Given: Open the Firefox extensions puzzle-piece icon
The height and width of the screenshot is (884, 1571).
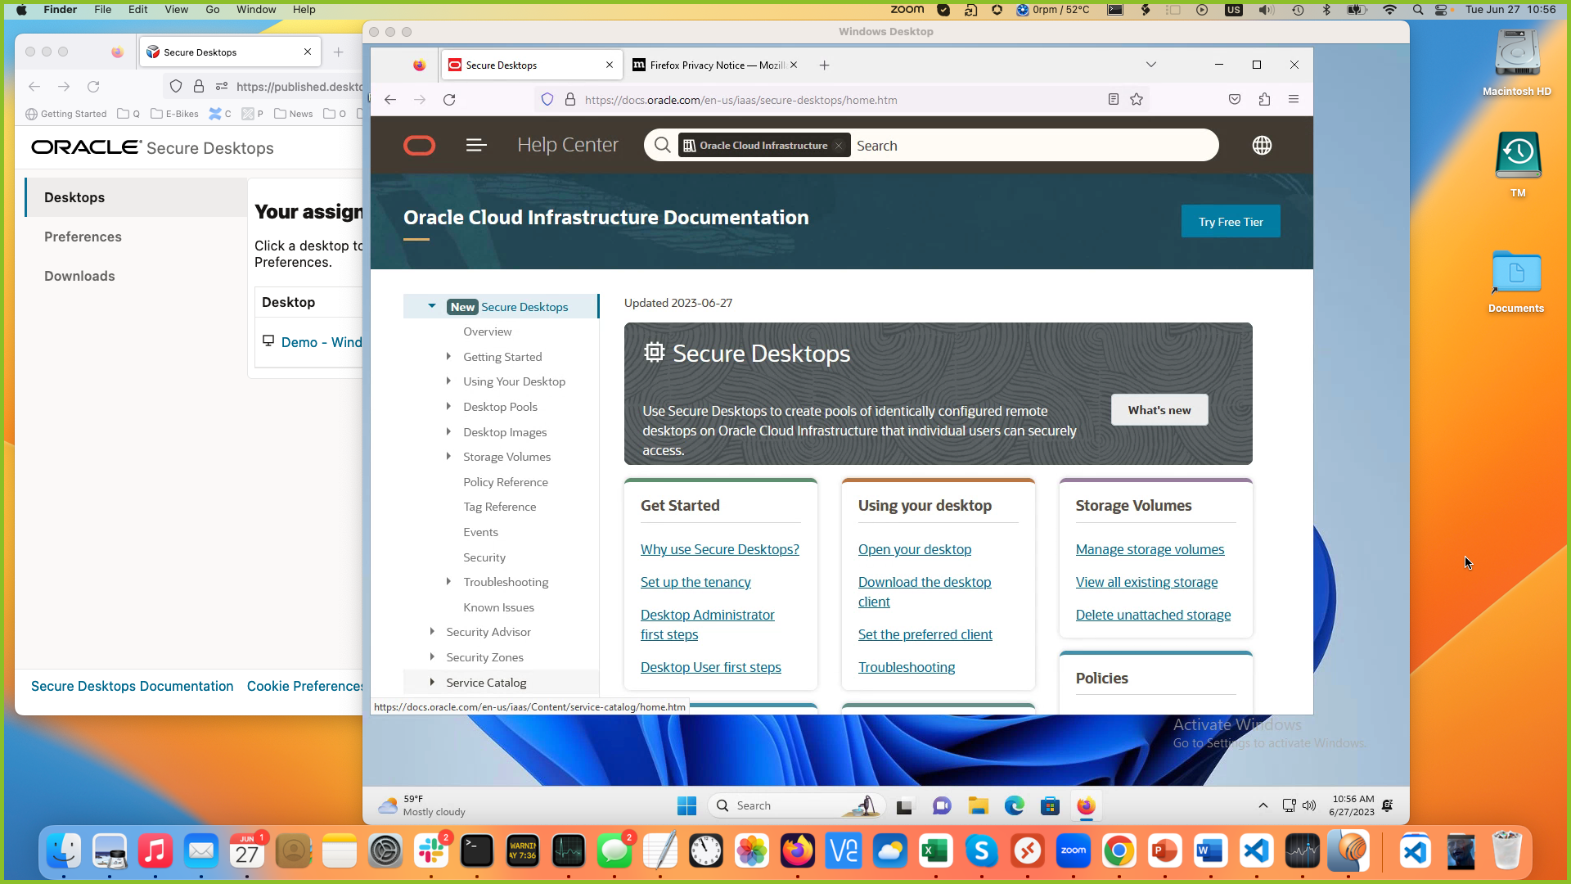Looking at the screenshot, I should (1264, 99).
